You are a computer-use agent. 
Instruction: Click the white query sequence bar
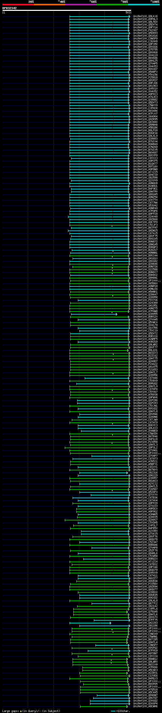[67, 11]
